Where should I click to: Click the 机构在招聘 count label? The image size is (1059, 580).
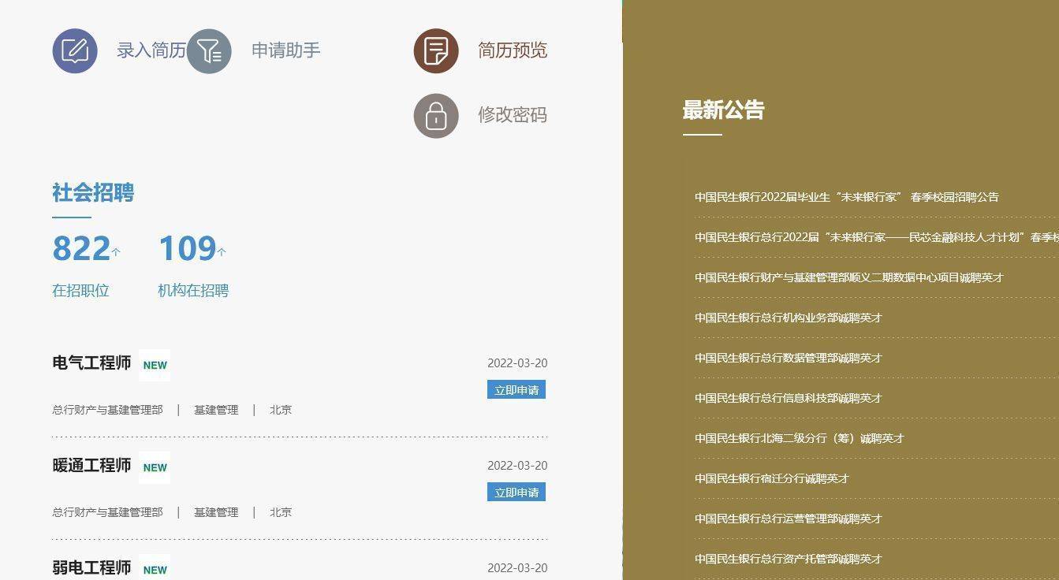click(193, 291)
